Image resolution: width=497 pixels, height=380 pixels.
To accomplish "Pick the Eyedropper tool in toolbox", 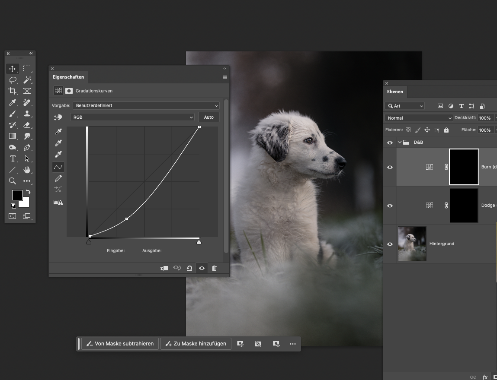I will (13, 103).
